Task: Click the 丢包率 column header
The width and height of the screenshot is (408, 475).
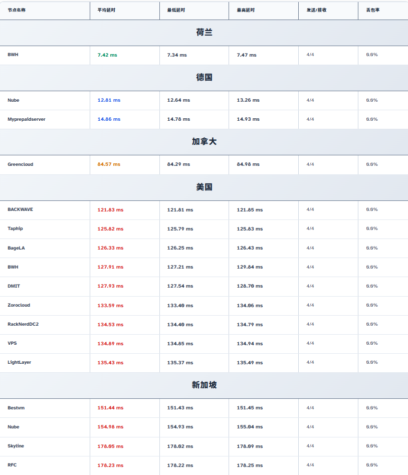Action: click(372, 10)
